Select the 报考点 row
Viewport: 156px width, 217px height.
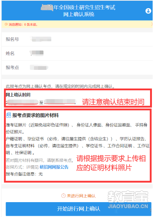tap(77, 68)
